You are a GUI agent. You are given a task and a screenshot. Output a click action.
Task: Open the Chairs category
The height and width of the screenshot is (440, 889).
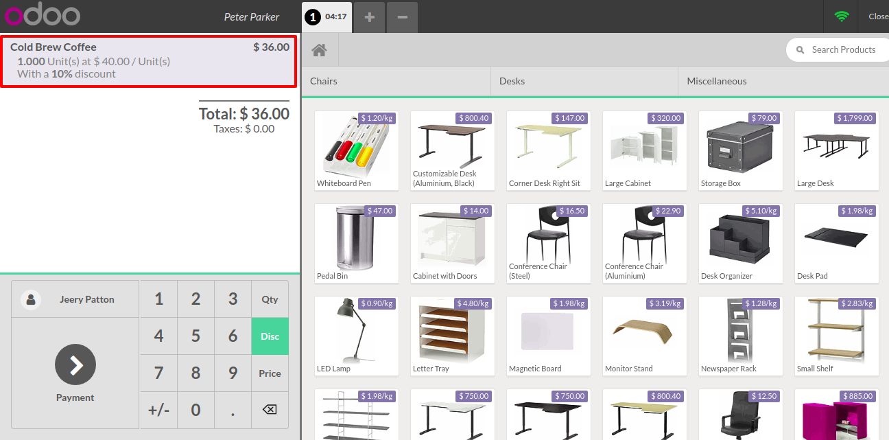(x=396, y=81)
